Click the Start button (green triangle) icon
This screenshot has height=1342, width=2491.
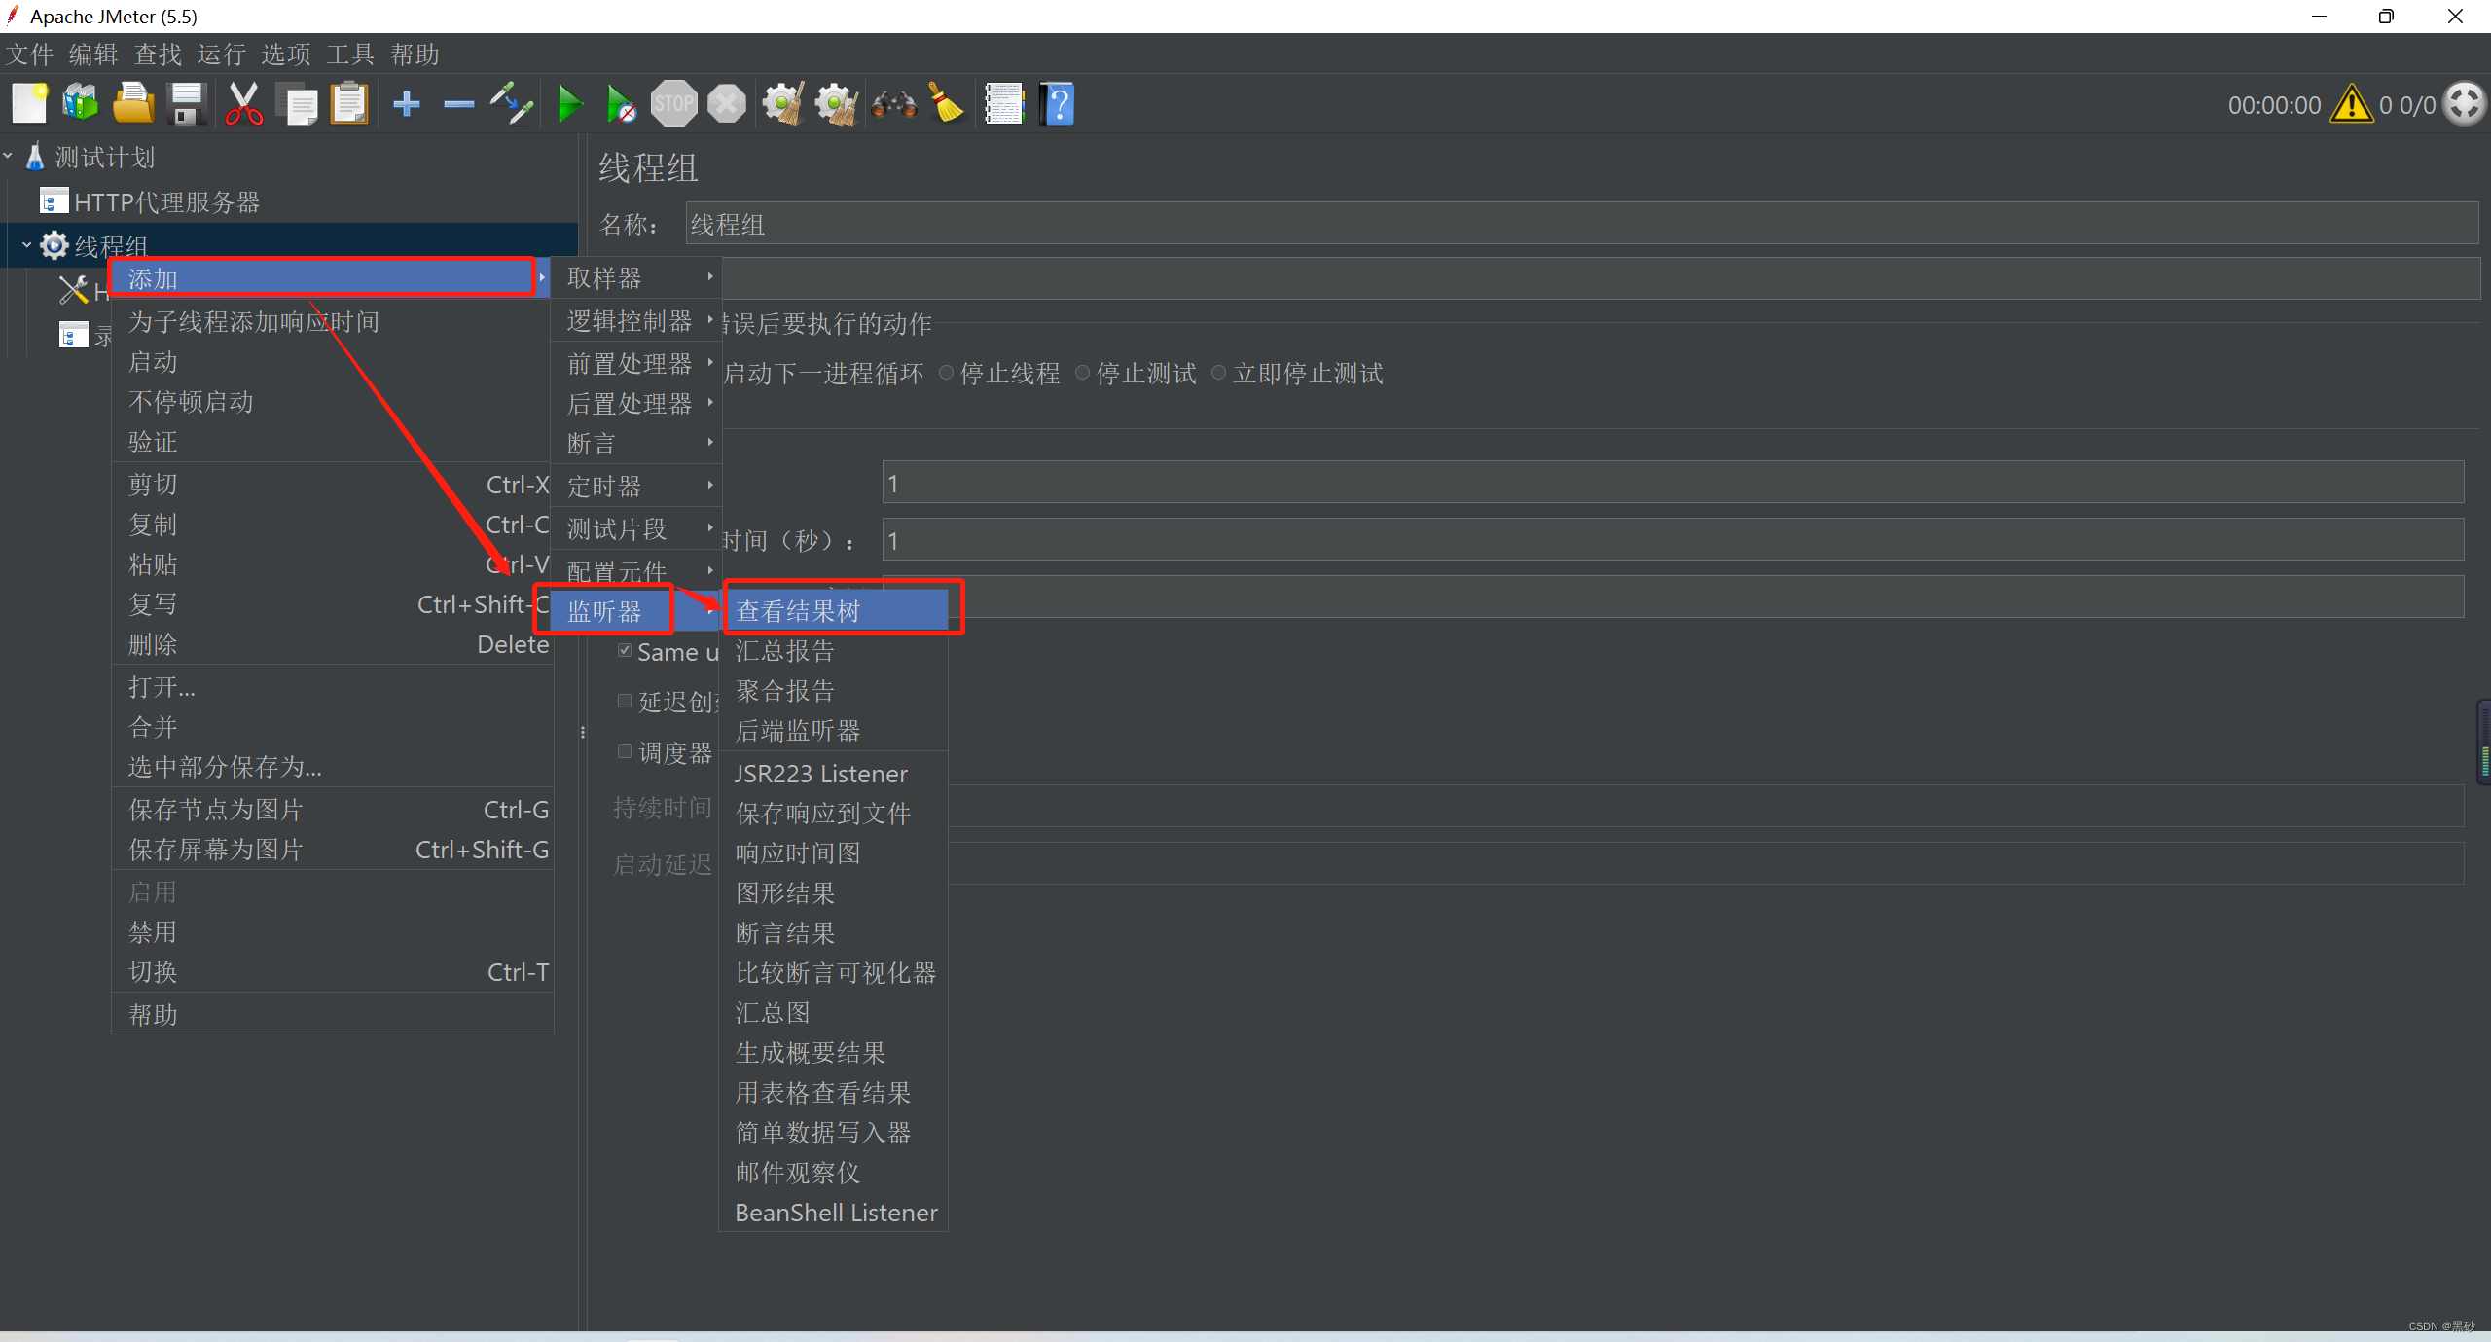click(x=568, y=106)
